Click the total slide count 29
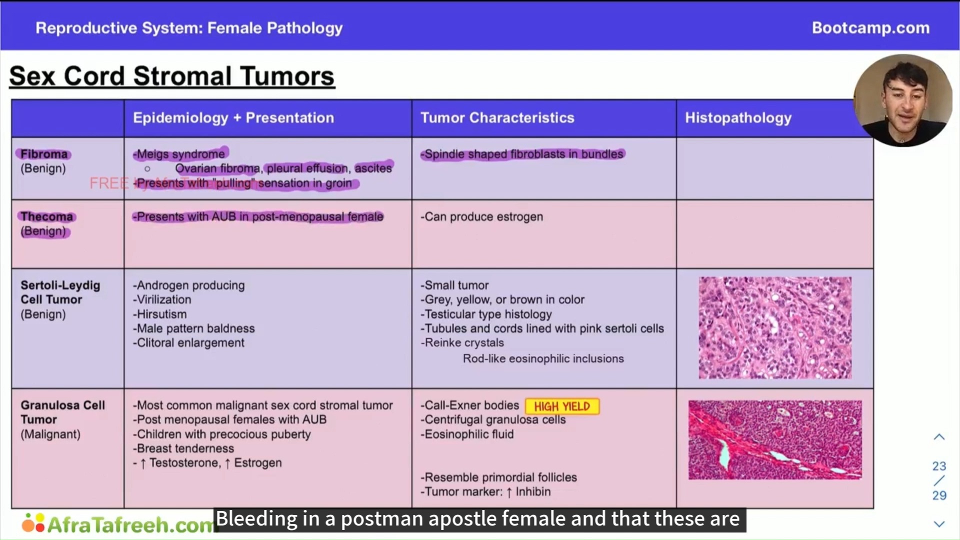The width and height of the screenshot is (960, 540). click(939, 495)
